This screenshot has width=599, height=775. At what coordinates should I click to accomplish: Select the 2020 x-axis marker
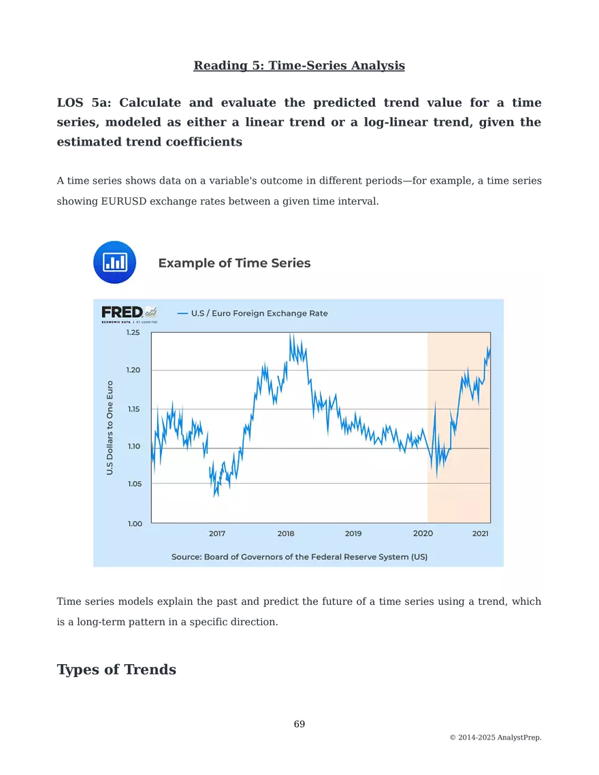click(423, 534)
